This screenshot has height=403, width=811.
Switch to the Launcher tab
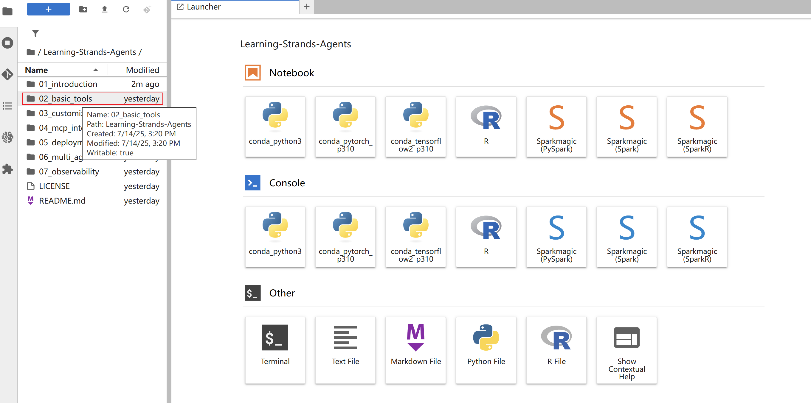(235, 7)
